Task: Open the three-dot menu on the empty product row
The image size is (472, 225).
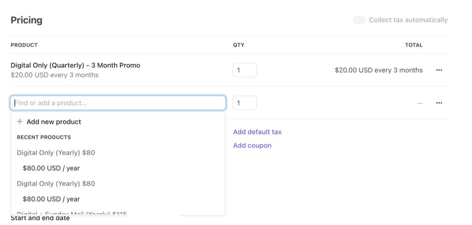Action: 439,103
